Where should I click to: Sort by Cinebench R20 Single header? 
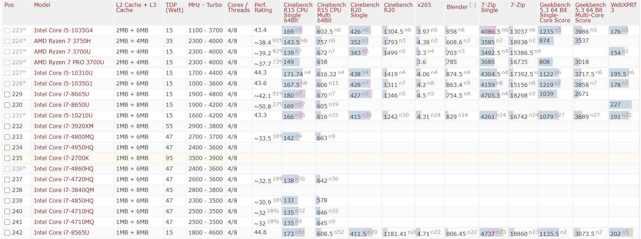(x=365, y=10)
